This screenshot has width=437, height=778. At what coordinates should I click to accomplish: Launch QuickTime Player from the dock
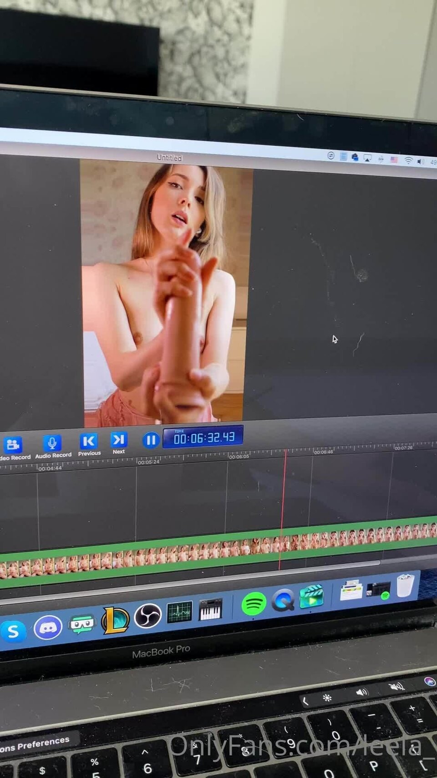click(283, 600)
